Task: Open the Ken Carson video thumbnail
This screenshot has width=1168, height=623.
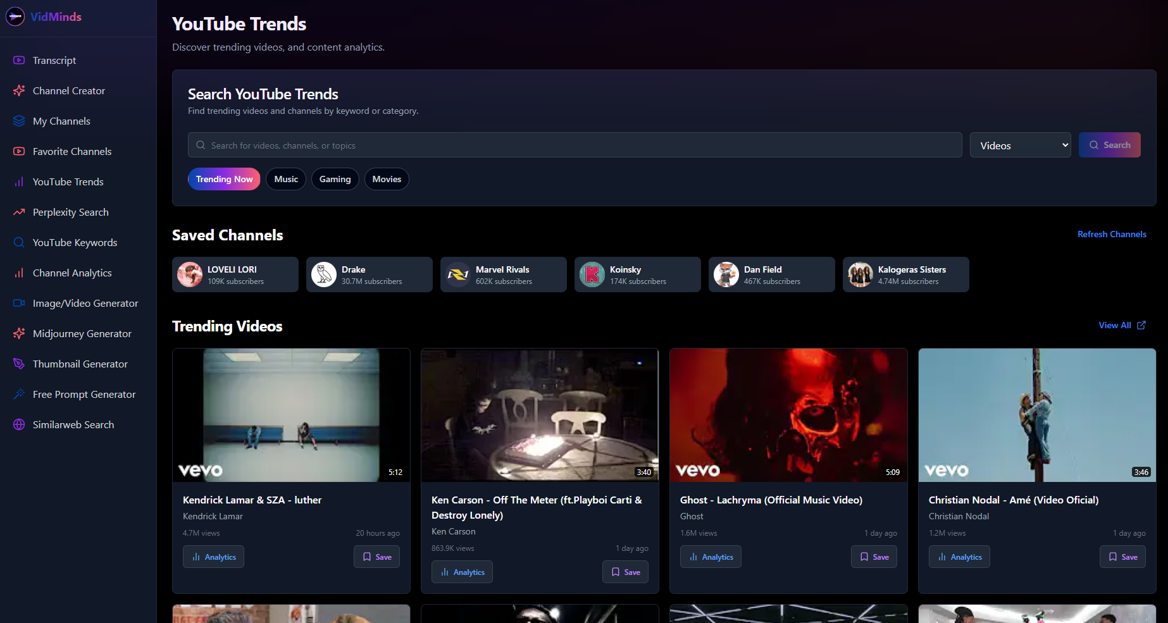Action: coord(540,415)
